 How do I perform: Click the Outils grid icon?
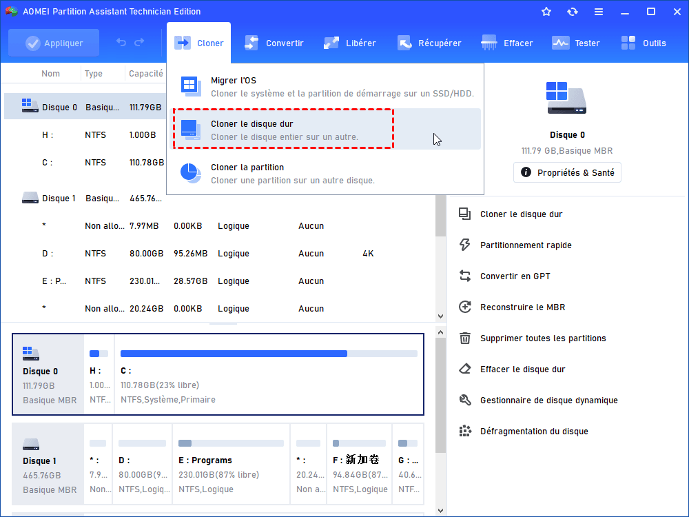628,43
